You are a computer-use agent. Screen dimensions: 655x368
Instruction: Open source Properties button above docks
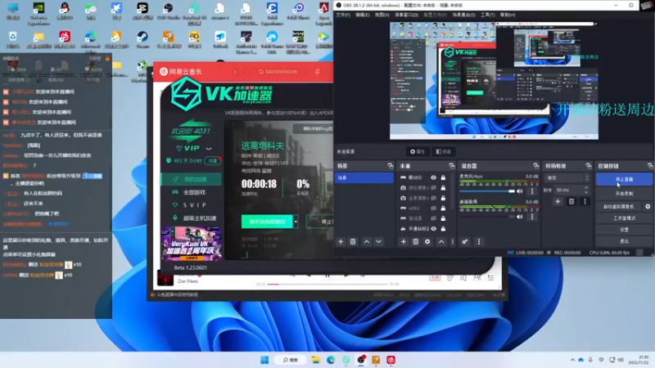click(418, 151)
